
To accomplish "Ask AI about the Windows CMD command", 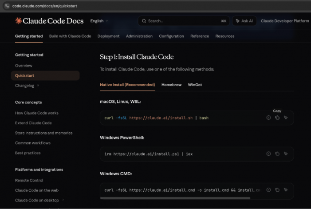I will point(286,190).
